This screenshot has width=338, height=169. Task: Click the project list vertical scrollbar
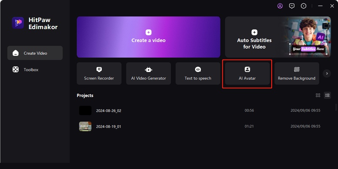click(336, 108)
